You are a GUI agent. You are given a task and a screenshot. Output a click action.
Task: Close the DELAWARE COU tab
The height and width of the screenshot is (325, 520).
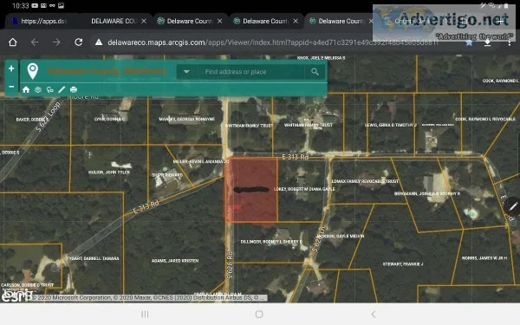click(x=144, y=21)
